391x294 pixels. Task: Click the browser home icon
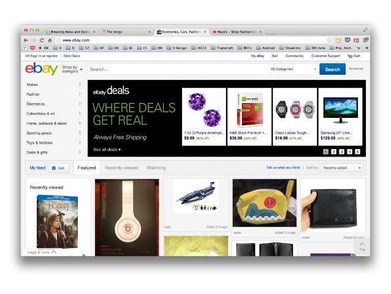point(50,41)
